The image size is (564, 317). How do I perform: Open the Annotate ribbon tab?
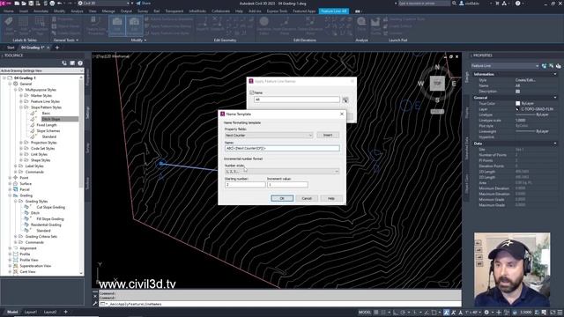tap(41, 11)
